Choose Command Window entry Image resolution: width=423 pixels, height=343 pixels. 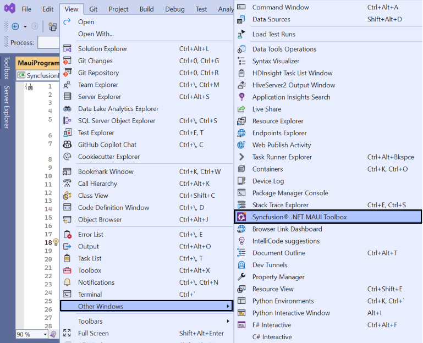pyautogui.click(x=328, y=7)
